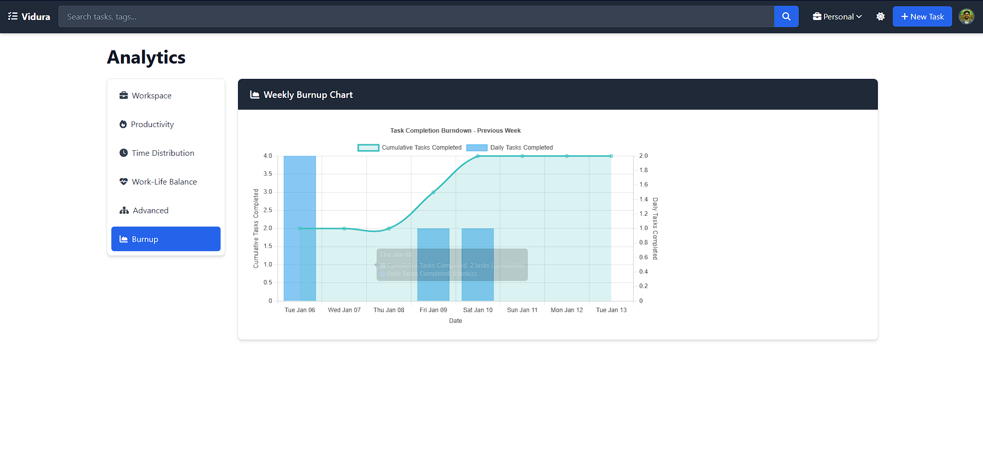The width and height of the screenshot is (983, 467).
Task: Click the briefcase icon beside Workspace
Action: click(x=124, y=95)
